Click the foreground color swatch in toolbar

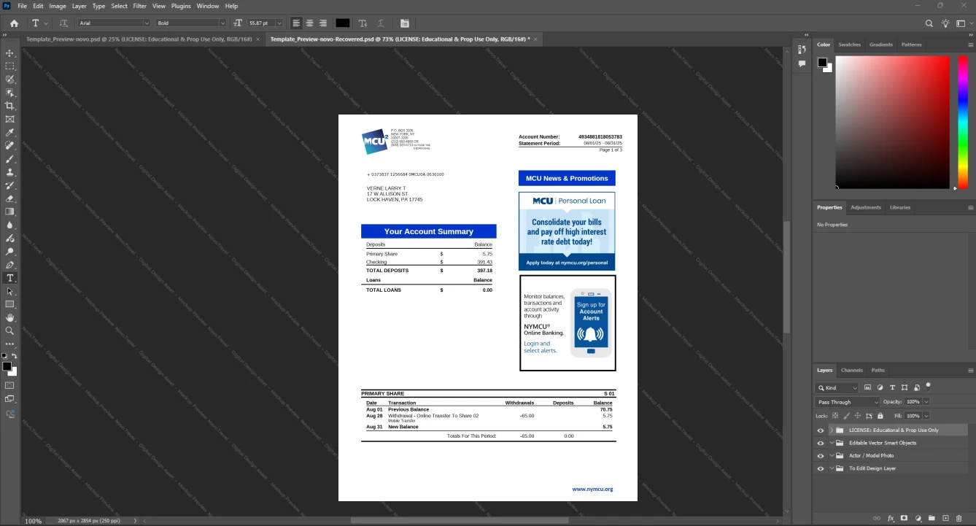(7, 366)
